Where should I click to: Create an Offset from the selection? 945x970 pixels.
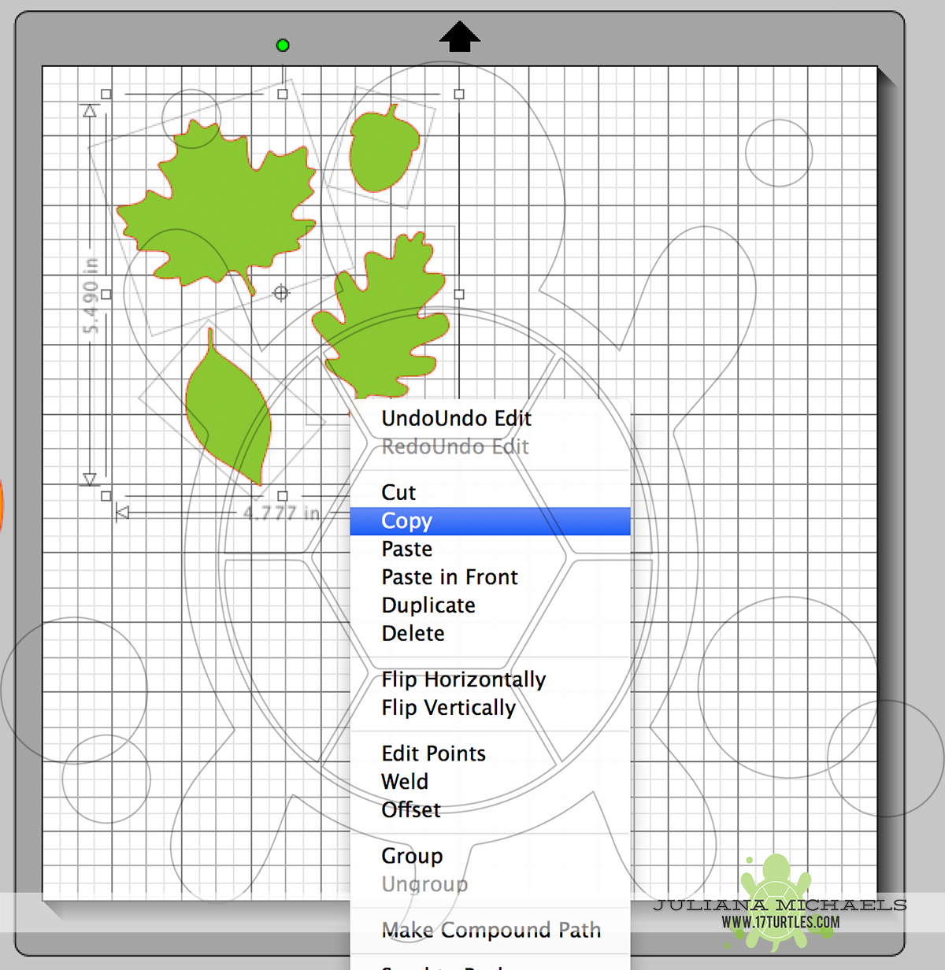click(410, 809)
